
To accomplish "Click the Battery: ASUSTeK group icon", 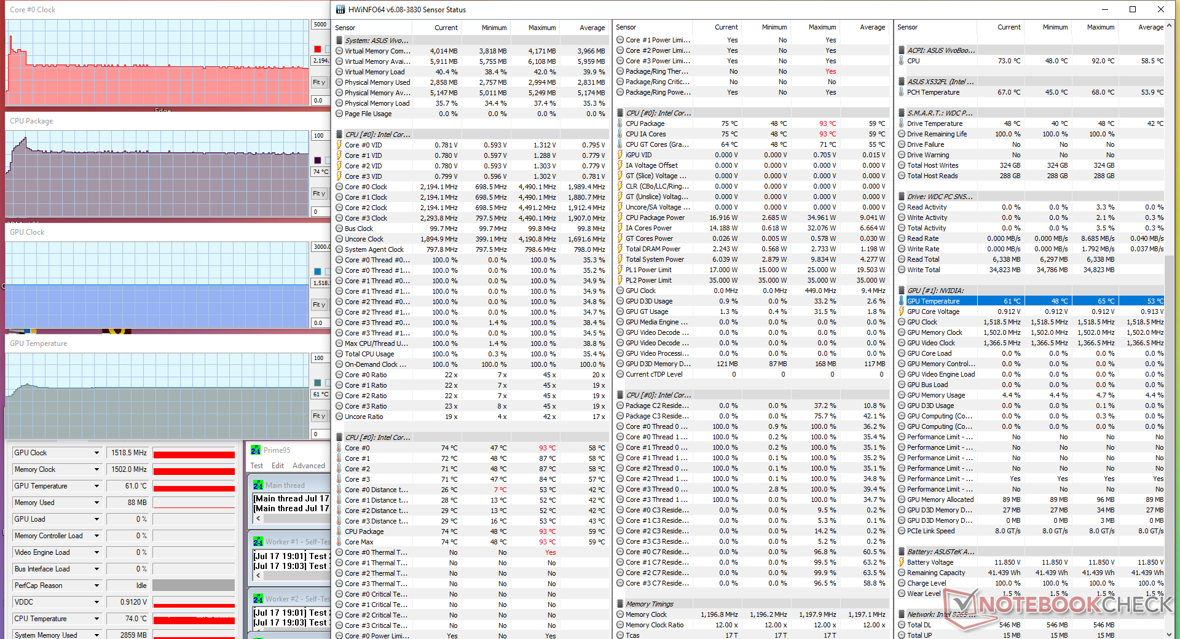I will [902, 552].
